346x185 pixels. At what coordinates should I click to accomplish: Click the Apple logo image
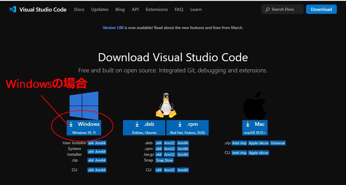255,106
